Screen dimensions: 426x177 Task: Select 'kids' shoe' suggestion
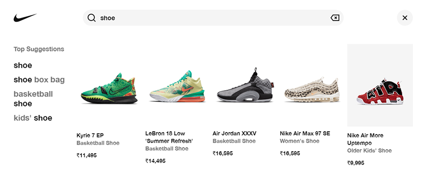(x=33, y=118)
